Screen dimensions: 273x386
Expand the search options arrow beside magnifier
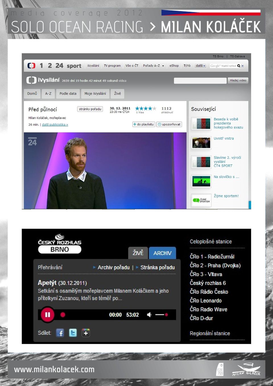click(243, 66)
